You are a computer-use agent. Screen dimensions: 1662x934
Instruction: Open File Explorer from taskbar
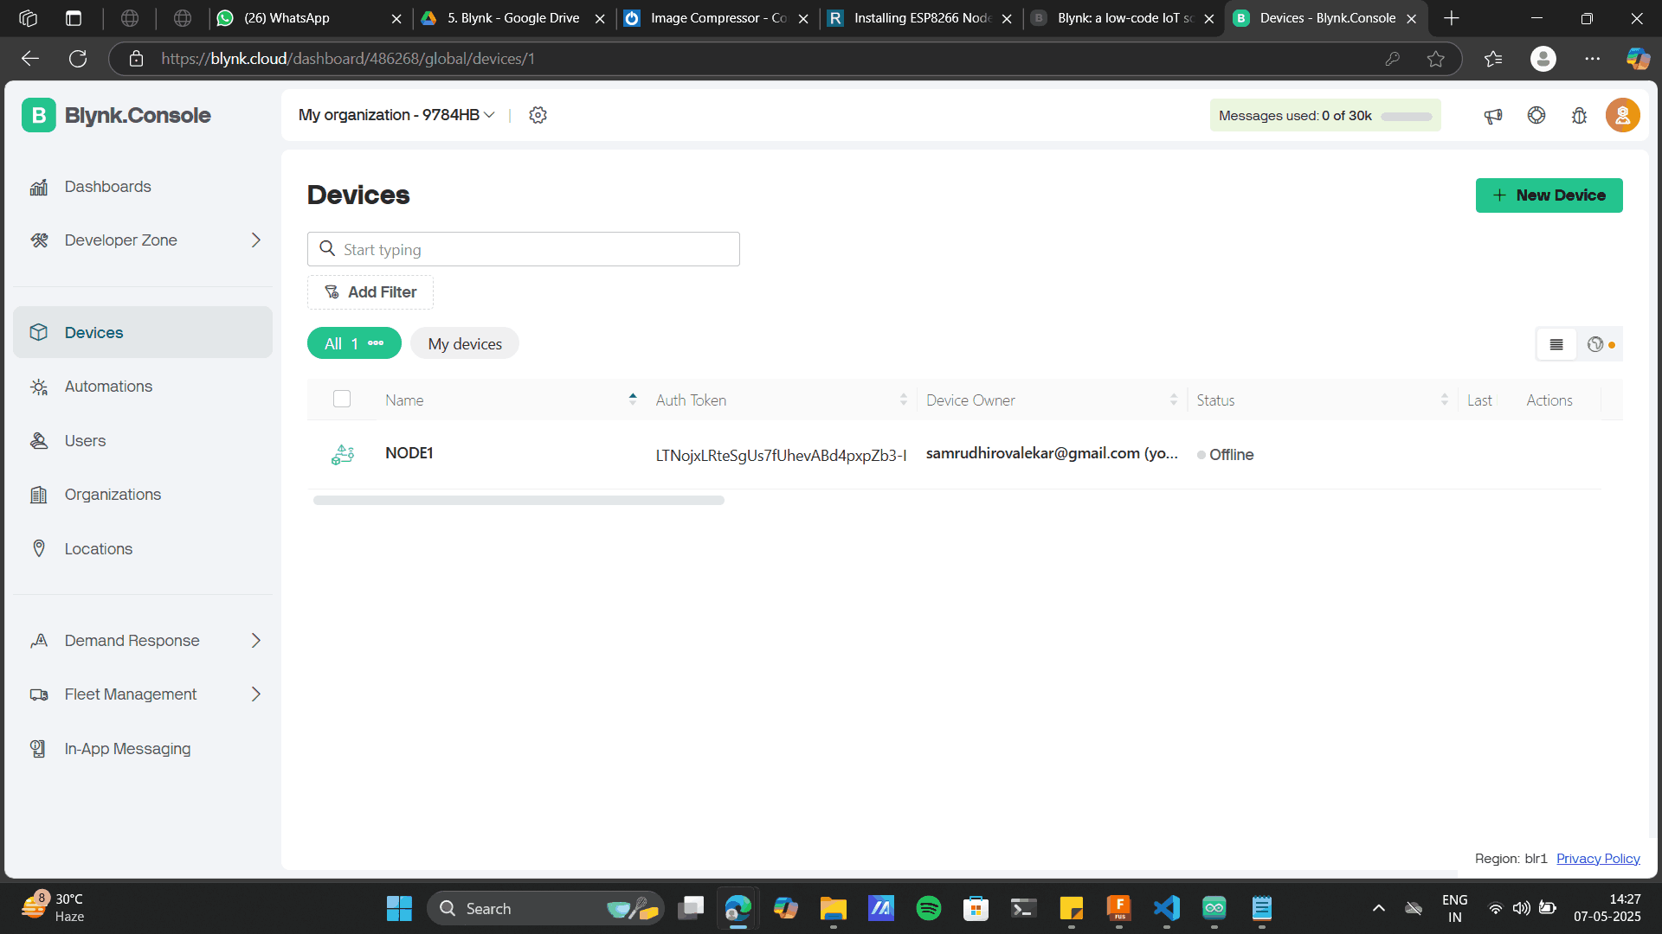(834, 908)
